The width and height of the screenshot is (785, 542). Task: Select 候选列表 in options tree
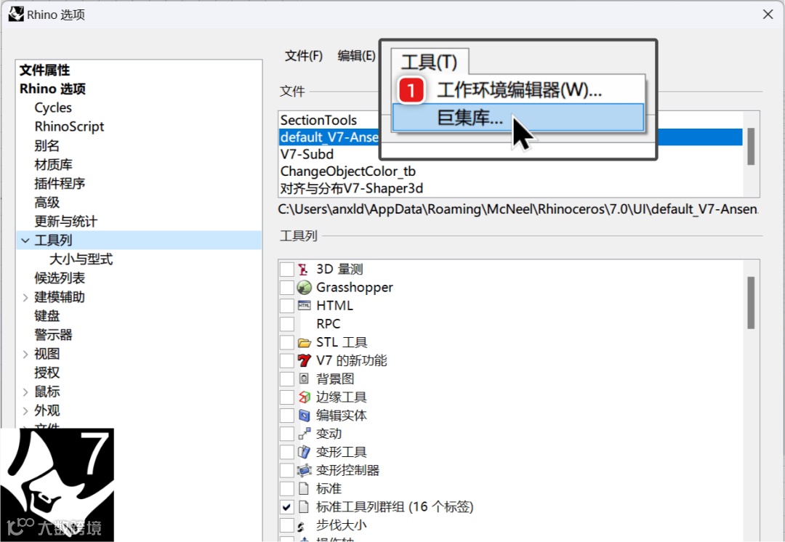pyautogui.click(x=60, y=278)
